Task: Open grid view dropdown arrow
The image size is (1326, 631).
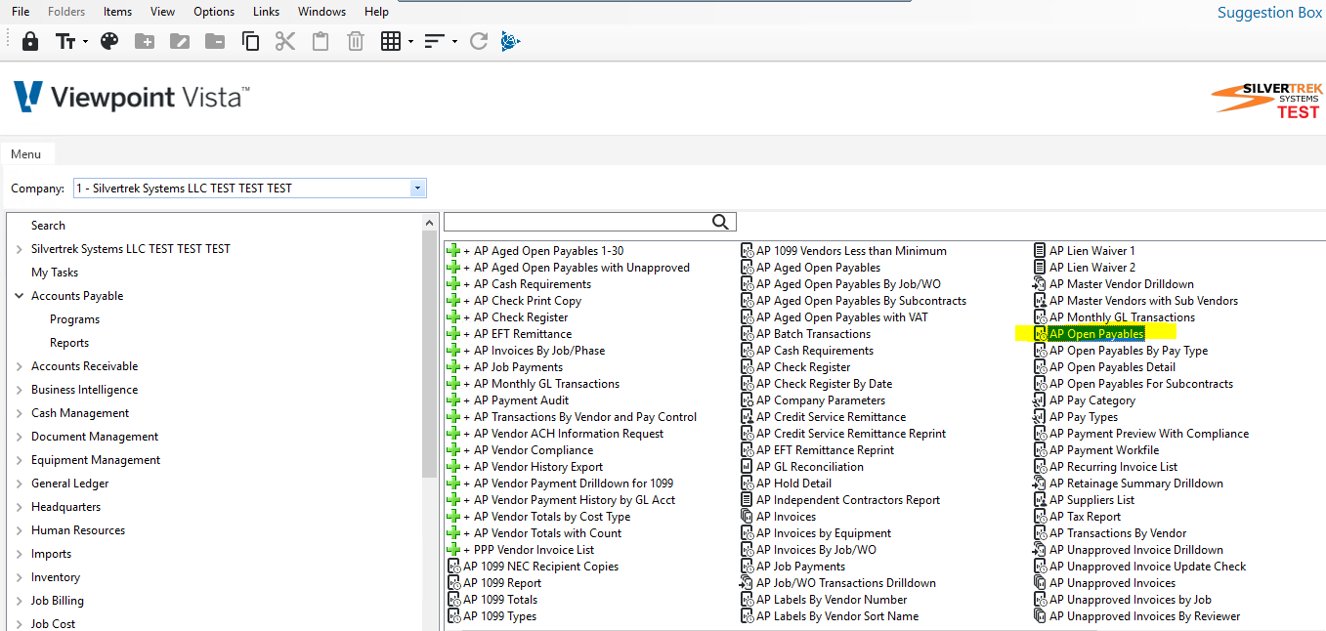Action: coord(410,41)
